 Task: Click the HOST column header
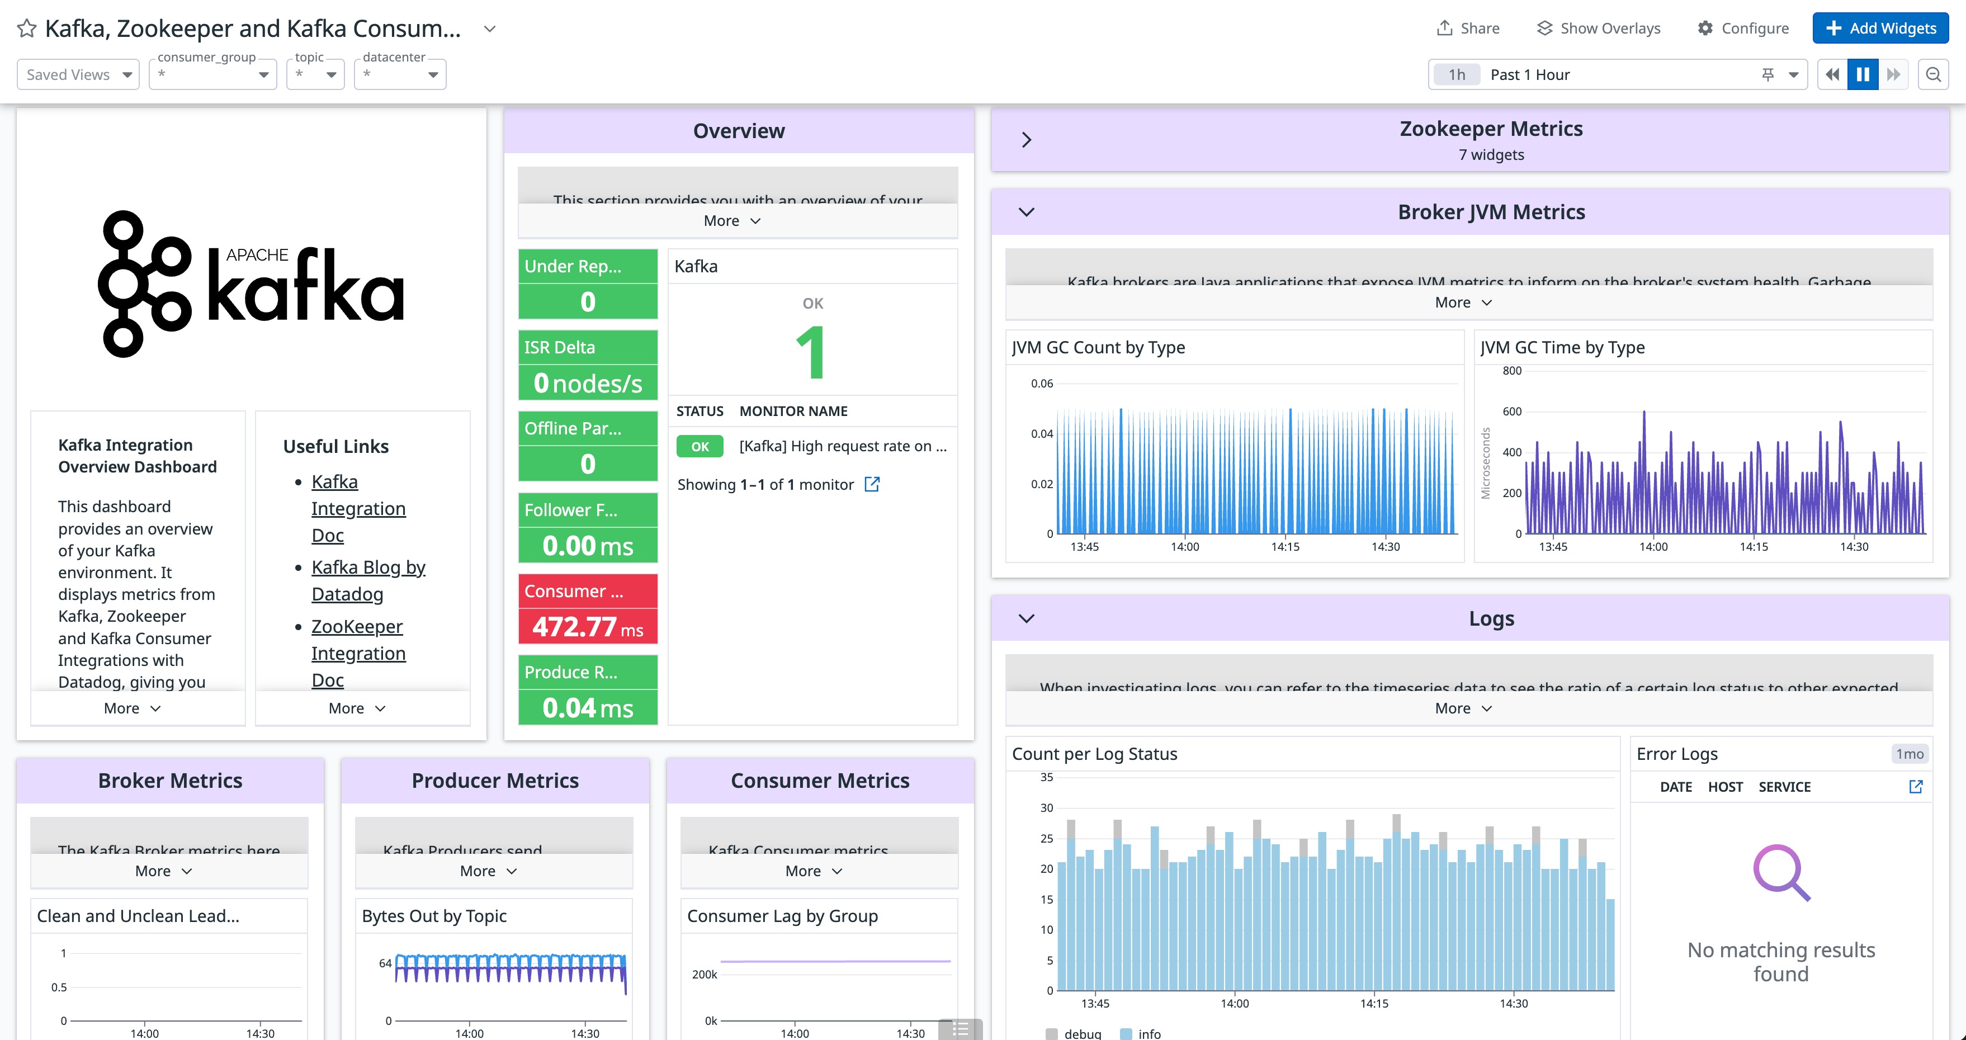(1725, 787)
